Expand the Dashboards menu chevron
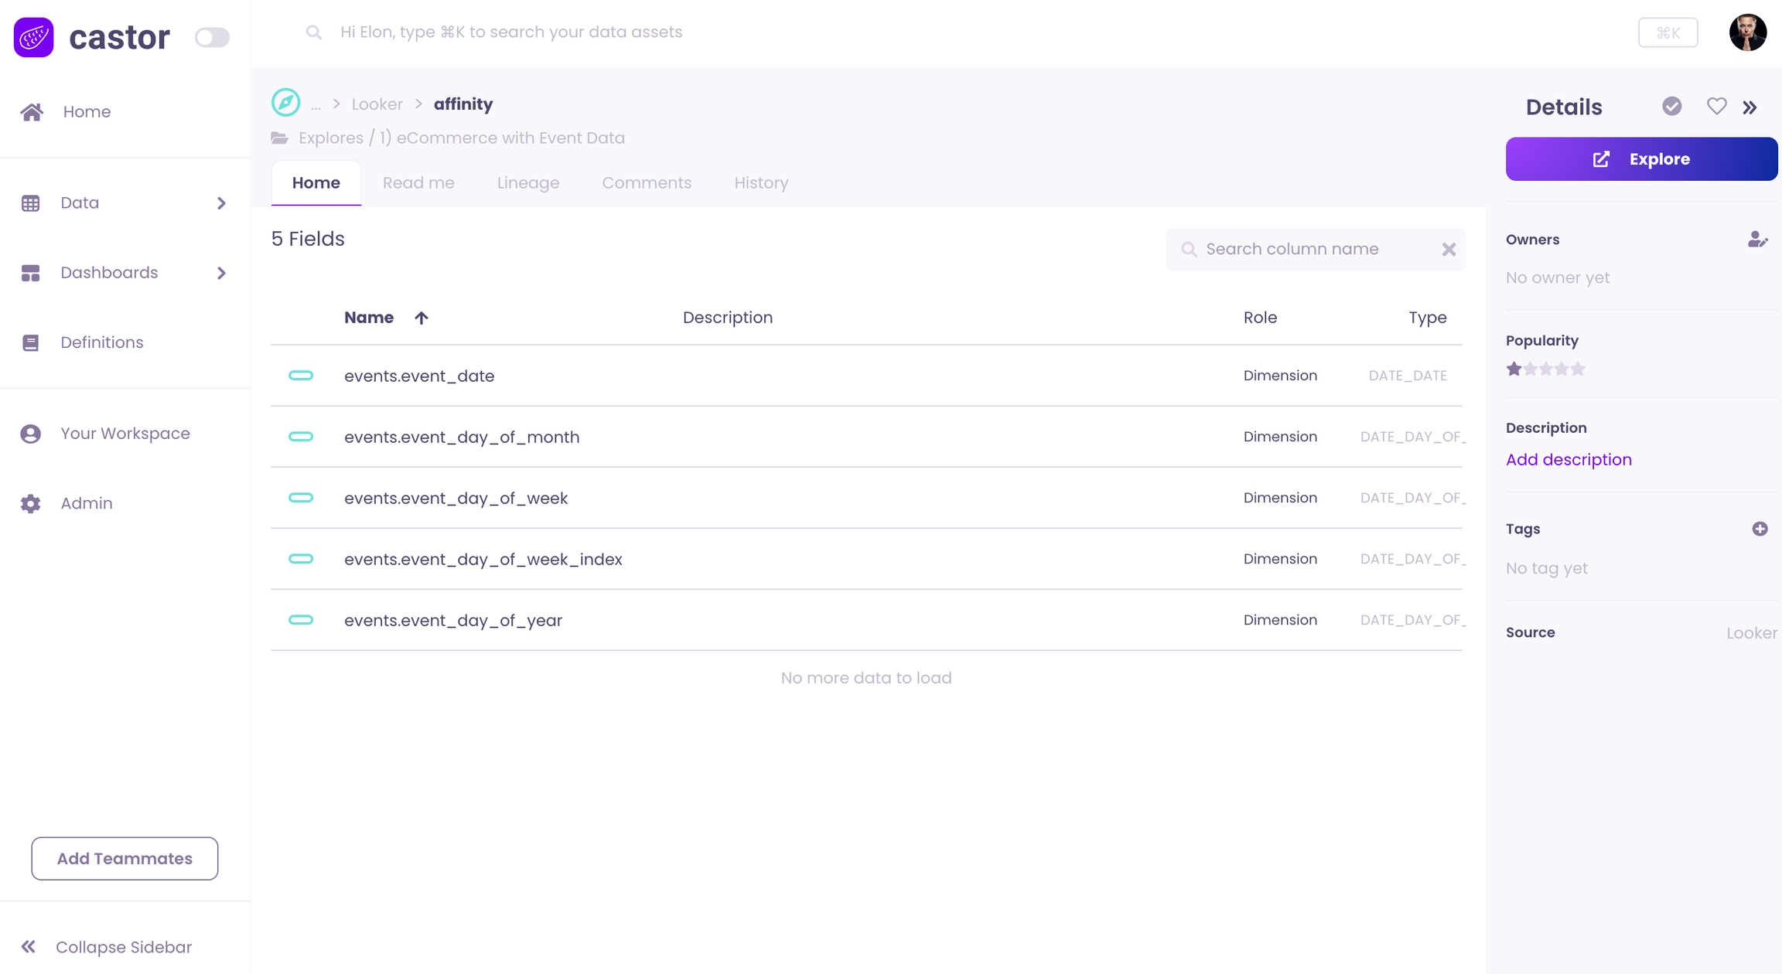Viewport: 1782px width, 974px height. pos(221,273)
